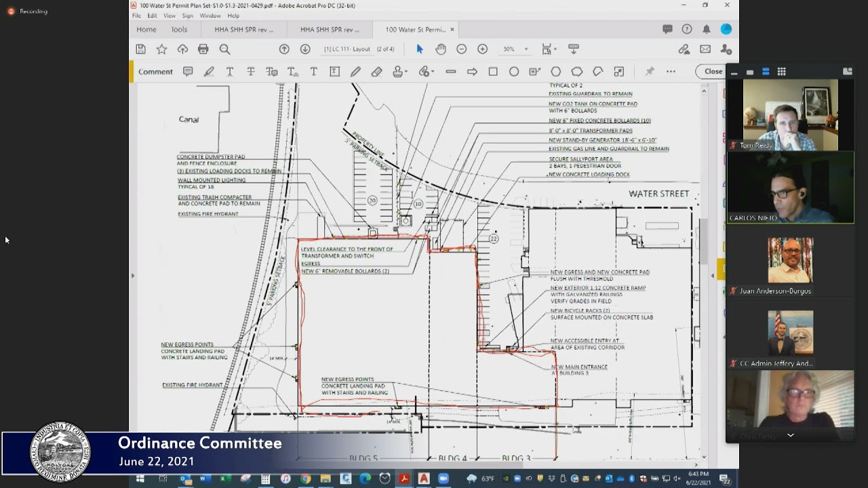
Task: Print the document with the printer icon
Action: tap(203, 49)
